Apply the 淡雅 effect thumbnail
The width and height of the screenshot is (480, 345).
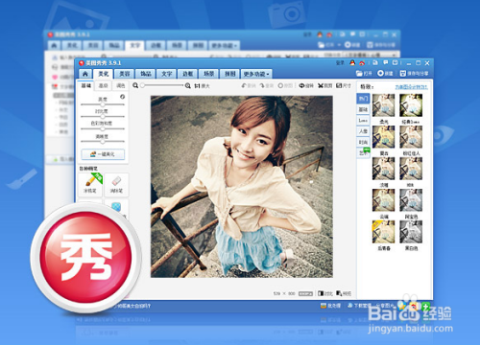[383, 169]
